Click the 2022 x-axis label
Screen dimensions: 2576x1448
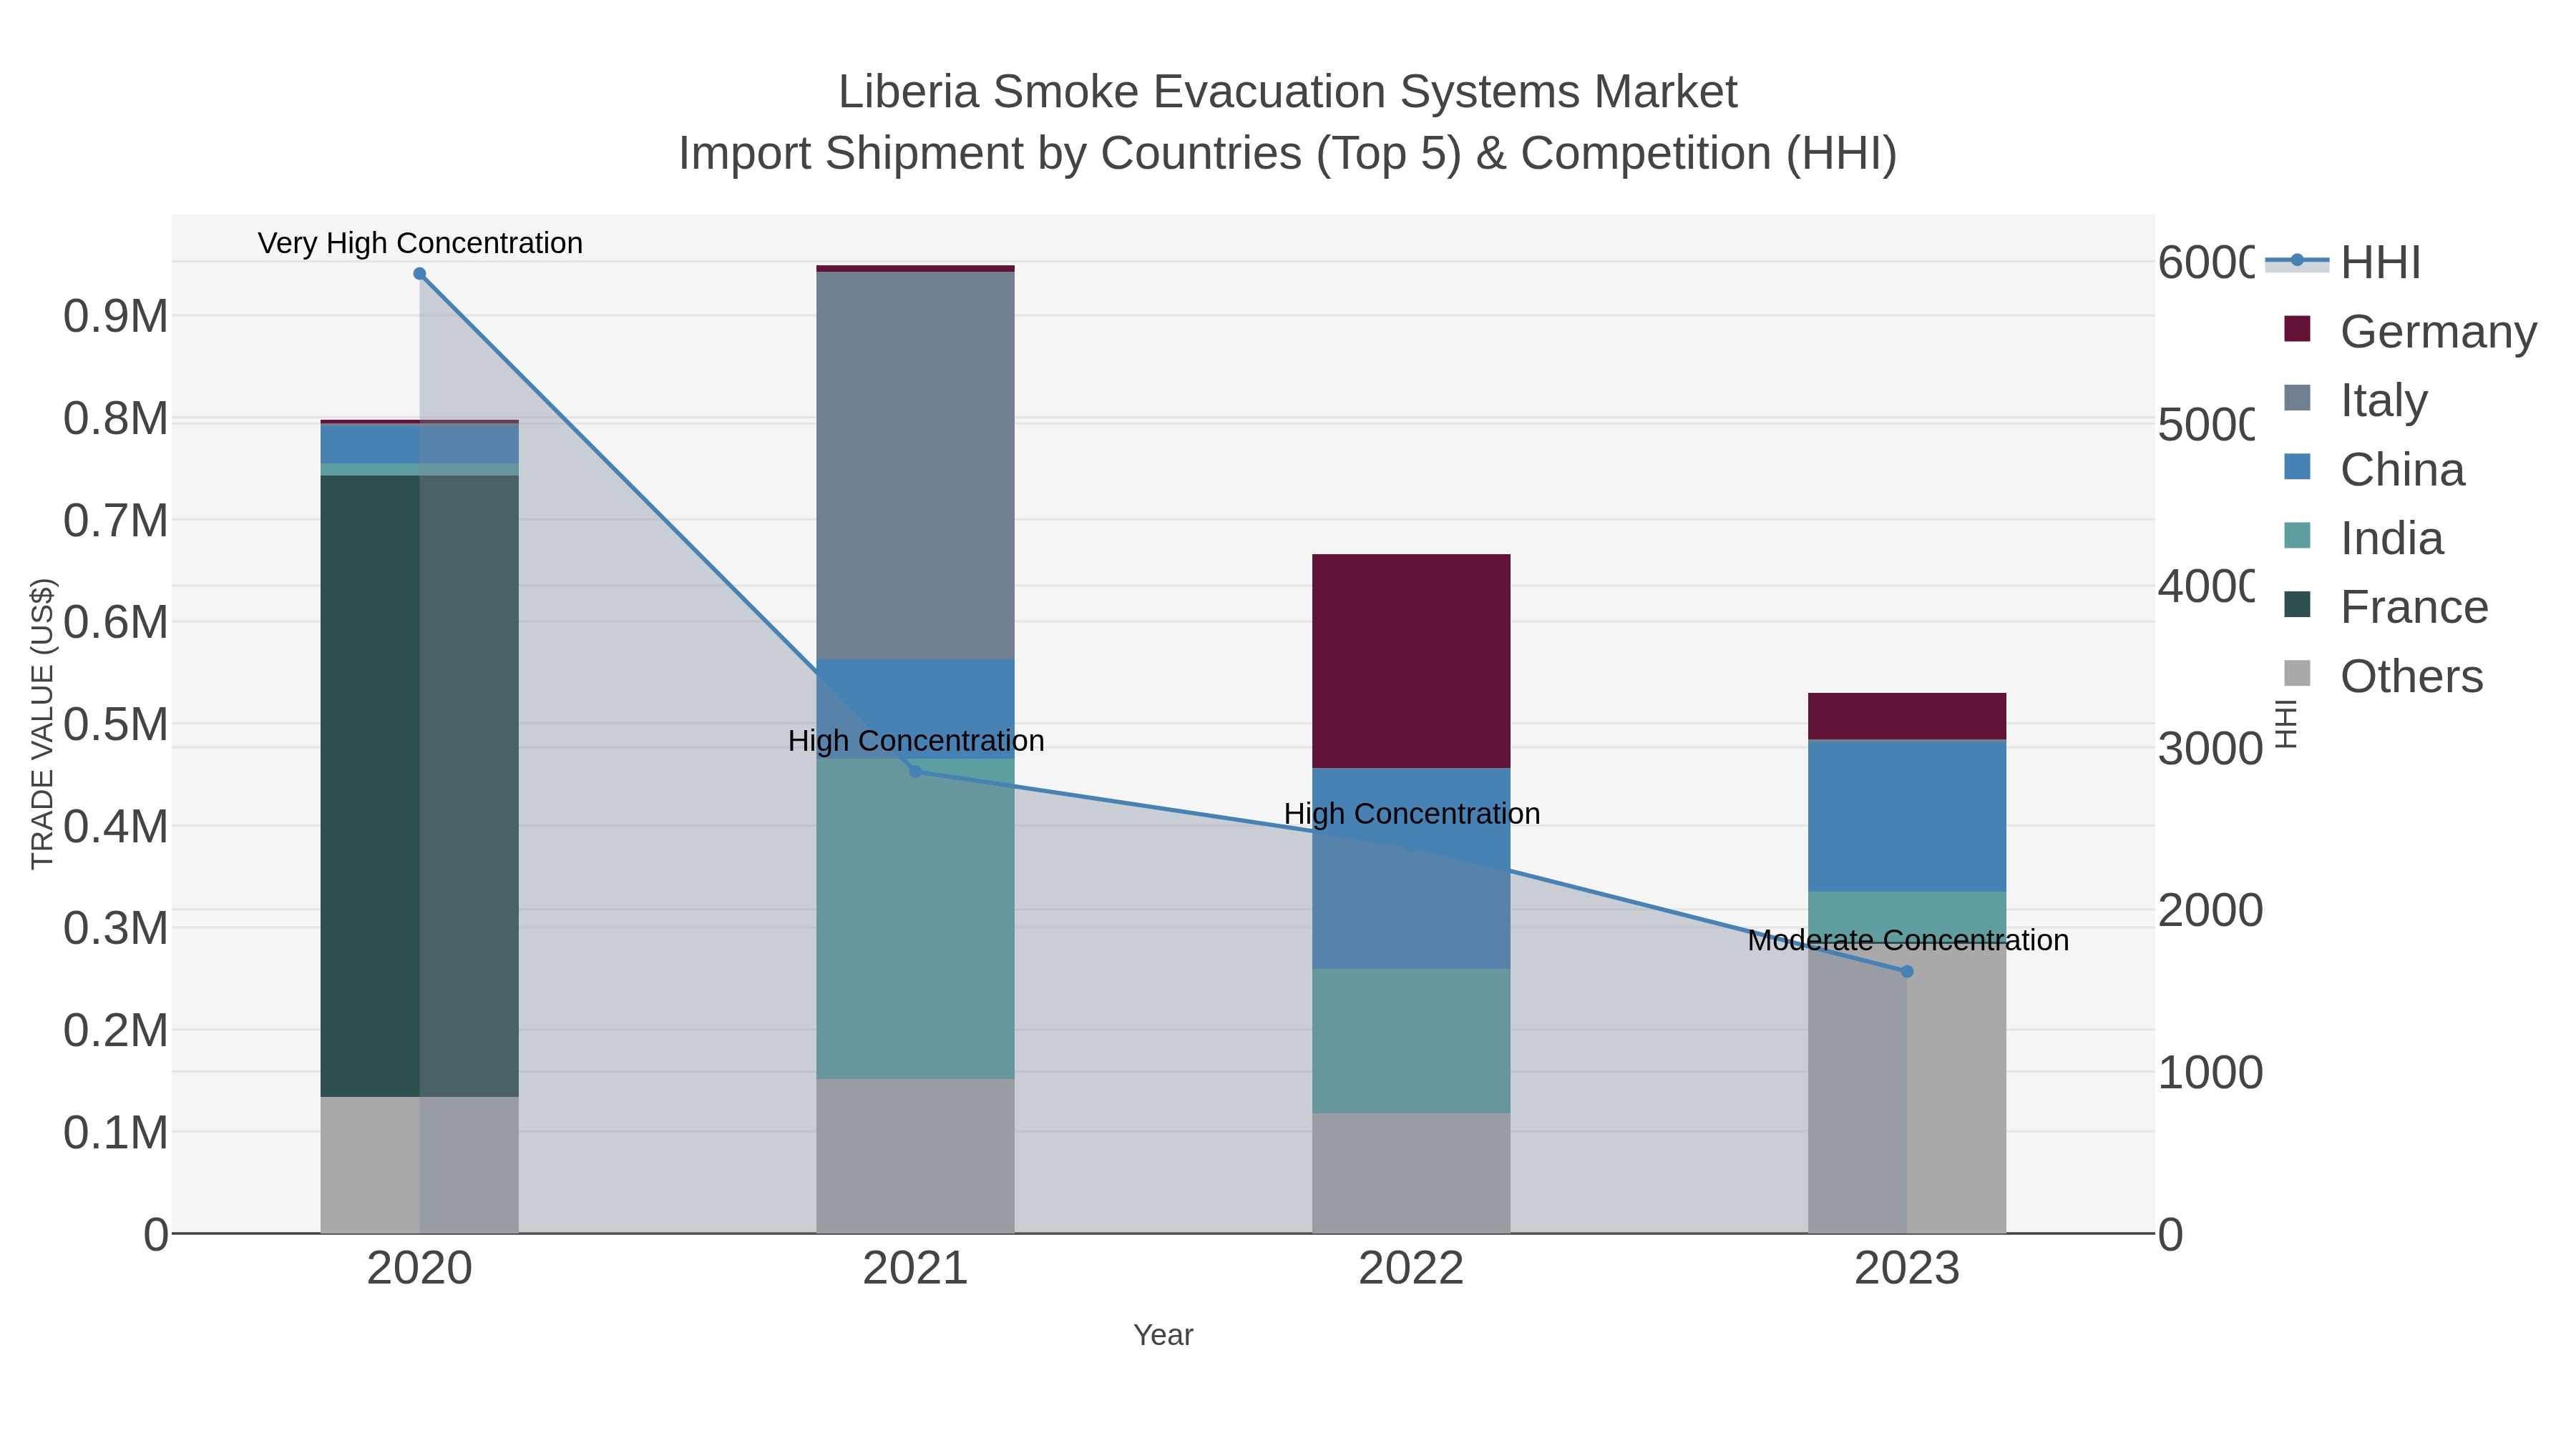click(x=1411, y=1268)
